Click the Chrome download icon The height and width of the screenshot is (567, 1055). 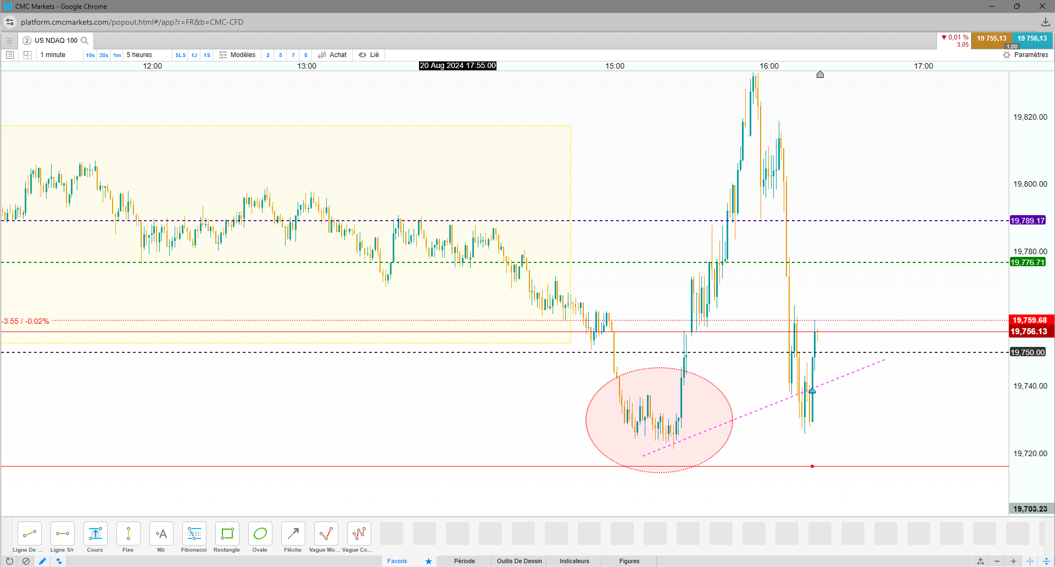[1045, 22]
